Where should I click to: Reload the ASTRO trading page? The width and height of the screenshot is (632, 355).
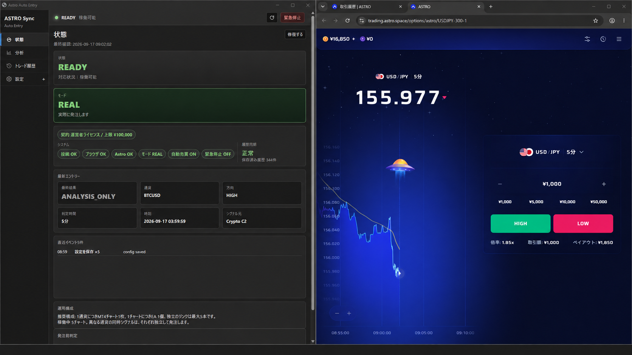click(x=347, y=21)
